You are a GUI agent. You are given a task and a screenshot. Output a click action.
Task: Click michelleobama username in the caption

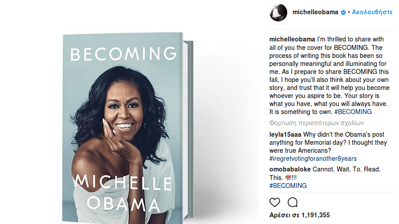coord(292,39)
